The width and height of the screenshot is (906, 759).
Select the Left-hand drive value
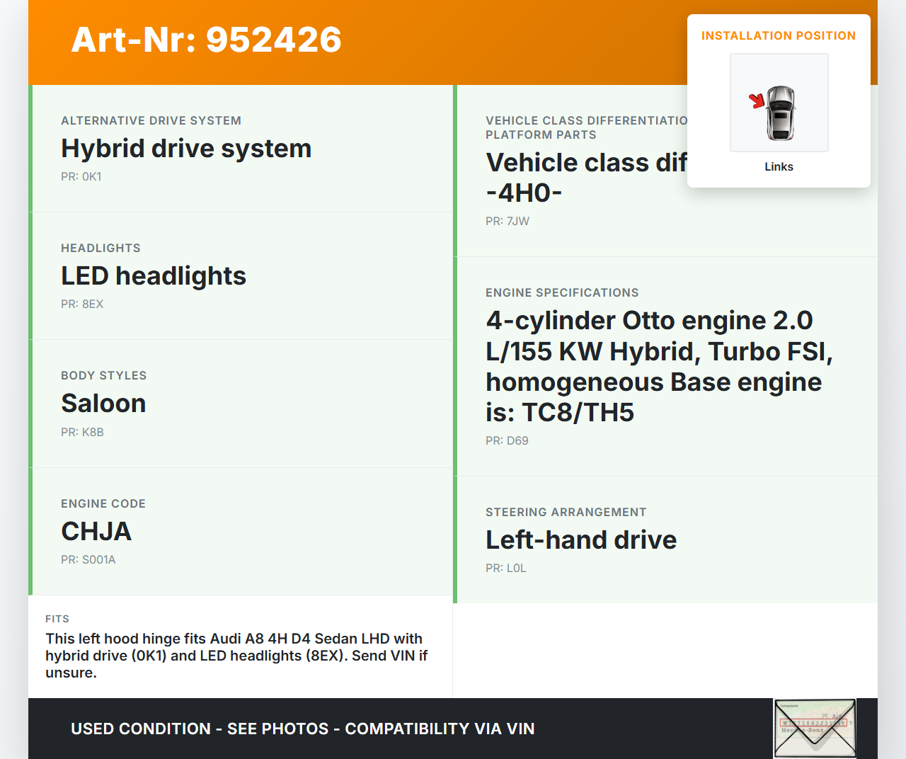click(x=581, y=540)
